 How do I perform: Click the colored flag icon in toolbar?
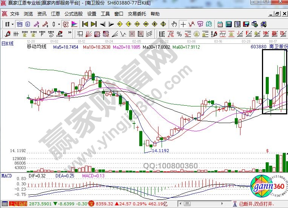click(74, 24)
